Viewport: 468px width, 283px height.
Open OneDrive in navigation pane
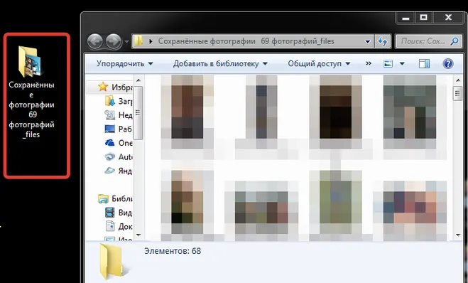(x=118, y=143)
